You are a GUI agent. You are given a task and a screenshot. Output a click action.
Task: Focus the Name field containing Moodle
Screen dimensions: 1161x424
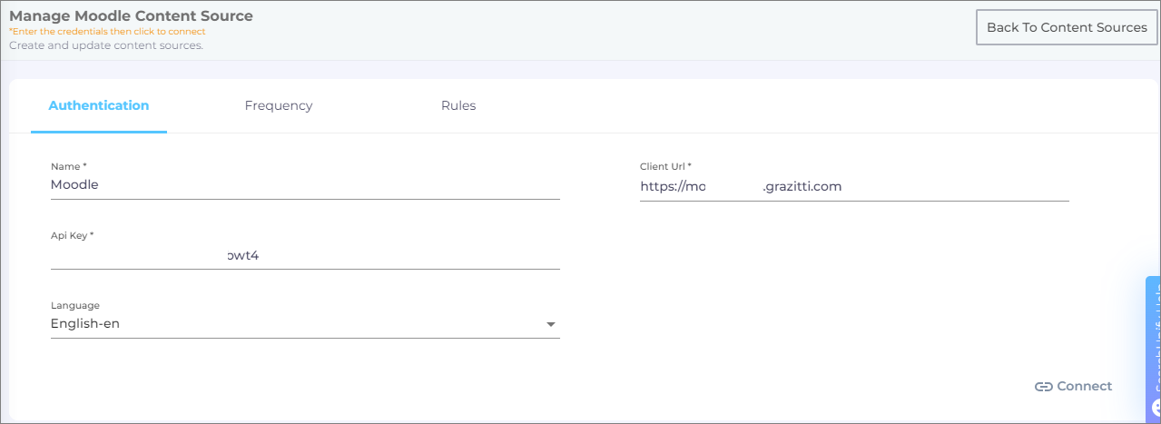pos(305,184)
